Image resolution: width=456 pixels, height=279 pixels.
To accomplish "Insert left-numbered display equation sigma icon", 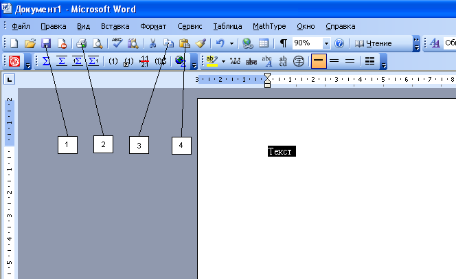I will (78, 61).
